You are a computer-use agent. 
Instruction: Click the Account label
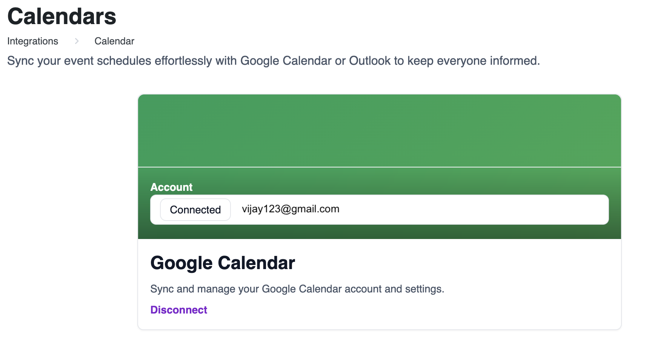(172, 187)
